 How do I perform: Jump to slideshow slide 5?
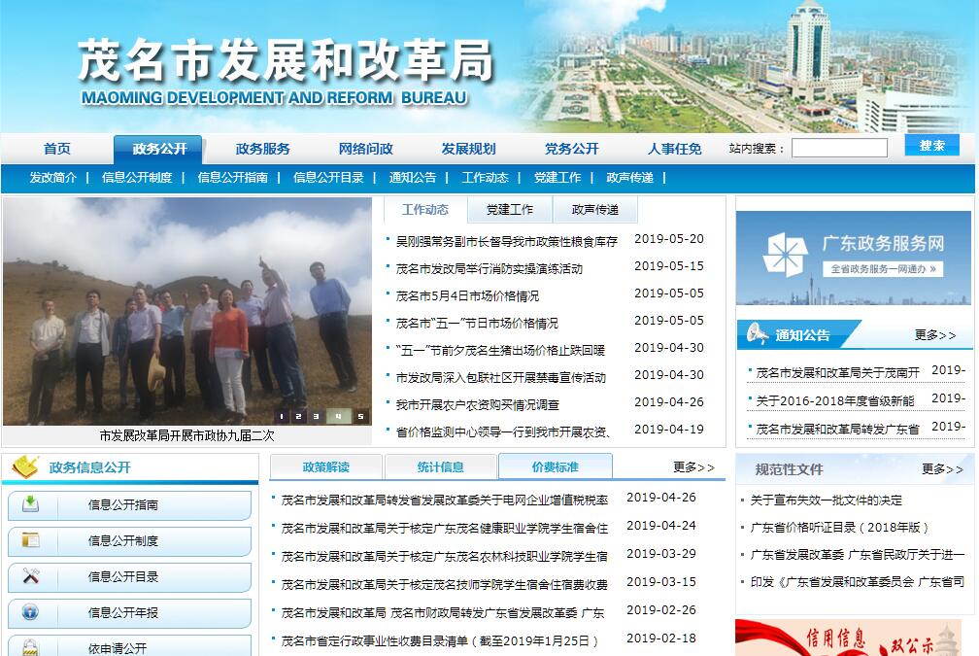pyautogui.click(x=360, y=417)
